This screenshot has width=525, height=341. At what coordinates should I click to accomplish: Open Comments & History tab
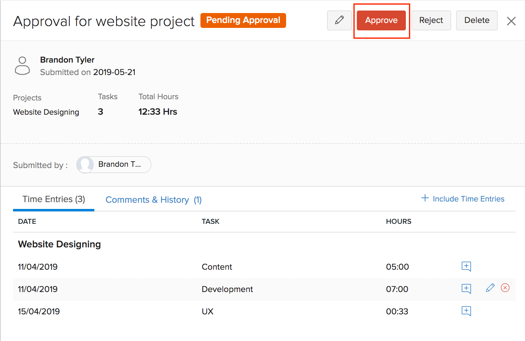click(x=154, y=200)
